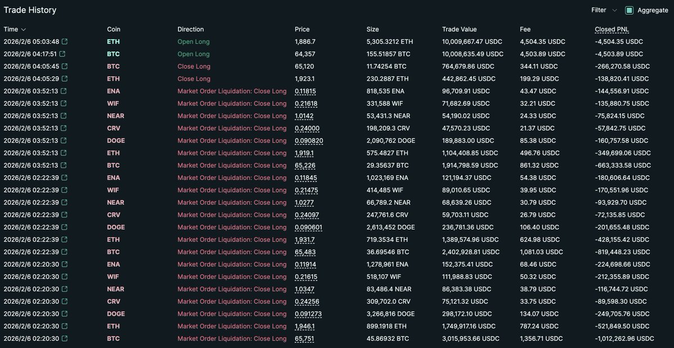Select the Trade History heading
The height and width of the screenshot is (348, 674).
click(x=30, y=10)
